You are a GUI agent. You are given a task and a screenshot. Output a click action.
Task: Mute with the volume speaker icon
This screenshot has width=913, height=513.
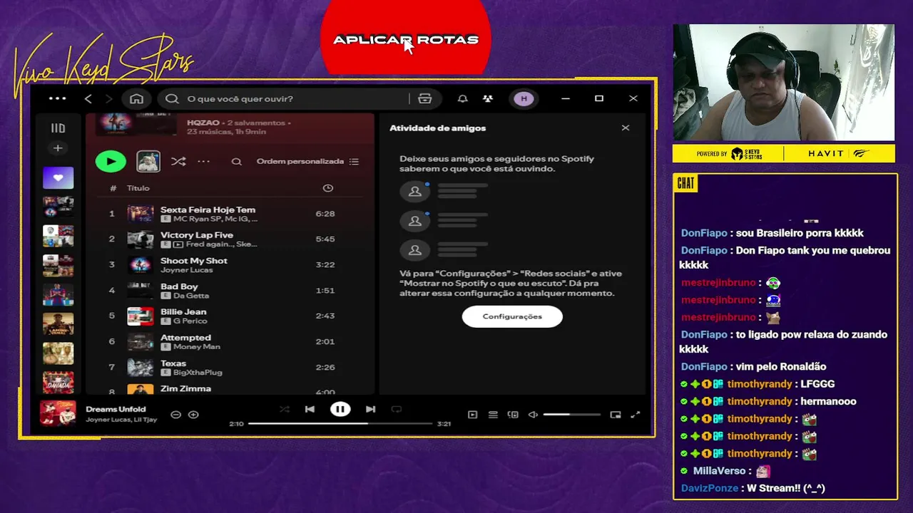pos(533,415)
